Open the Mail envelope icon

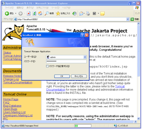(81, 14)
